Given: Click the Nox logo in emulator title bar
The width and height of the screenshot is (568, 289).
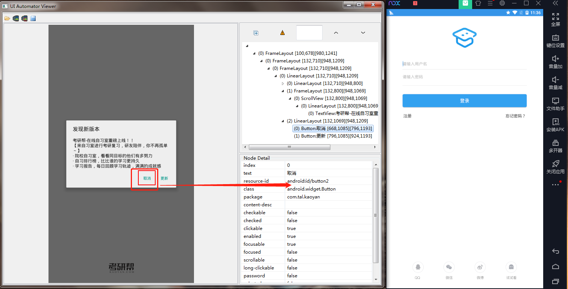Looking at the screenshot, I should click(394, 3).
